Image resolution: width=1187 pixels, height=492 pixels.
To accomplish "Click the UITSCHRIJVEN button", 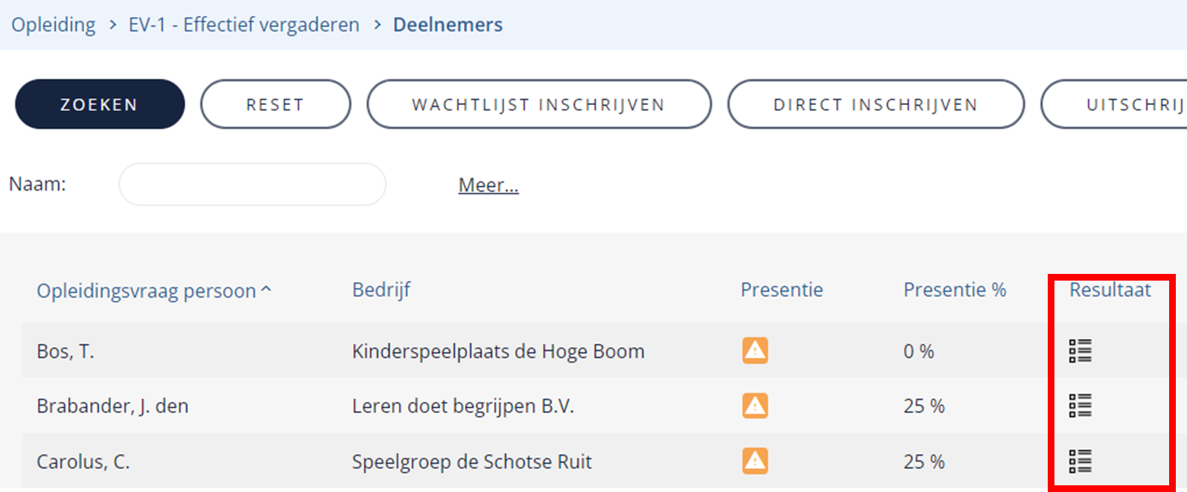I will coord(1114,104).
